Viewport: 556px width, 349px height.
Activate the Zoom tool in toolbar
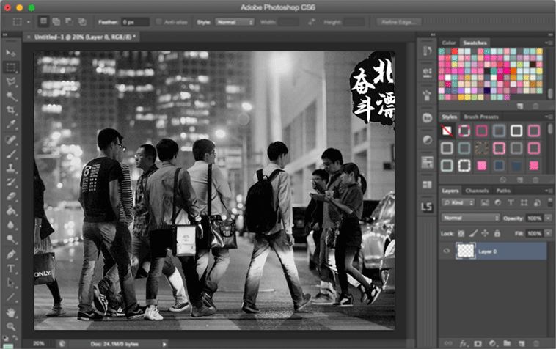[x=11, y=326]
